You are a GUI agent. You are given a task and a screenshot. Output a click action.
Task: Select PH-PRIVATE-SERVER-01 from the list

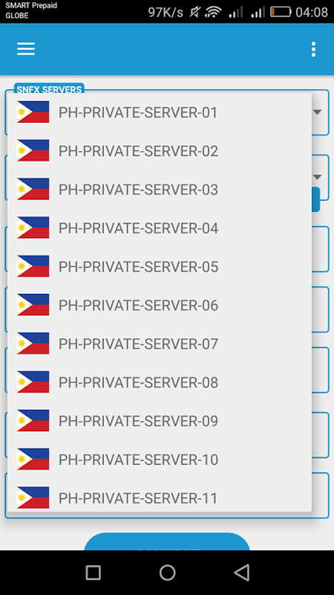coord(160,112)
